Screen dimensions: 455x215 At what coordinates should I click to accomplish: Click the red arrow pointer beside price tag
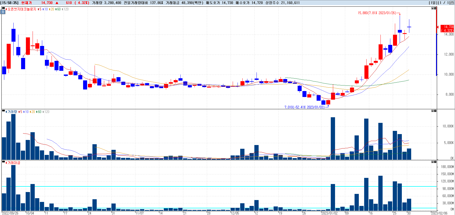tap(438, 27)
